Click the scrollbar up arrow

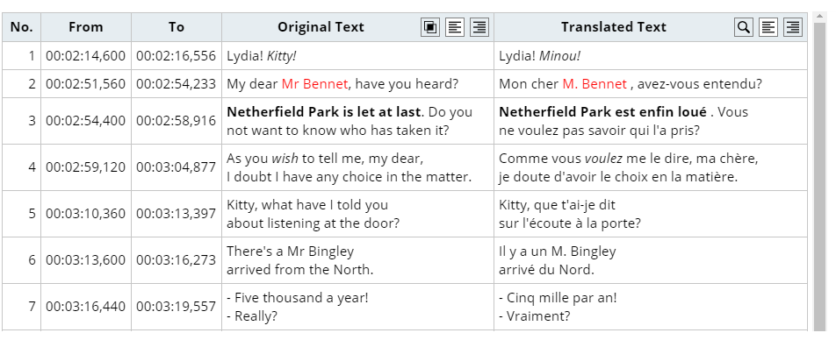tap(819, 18)
